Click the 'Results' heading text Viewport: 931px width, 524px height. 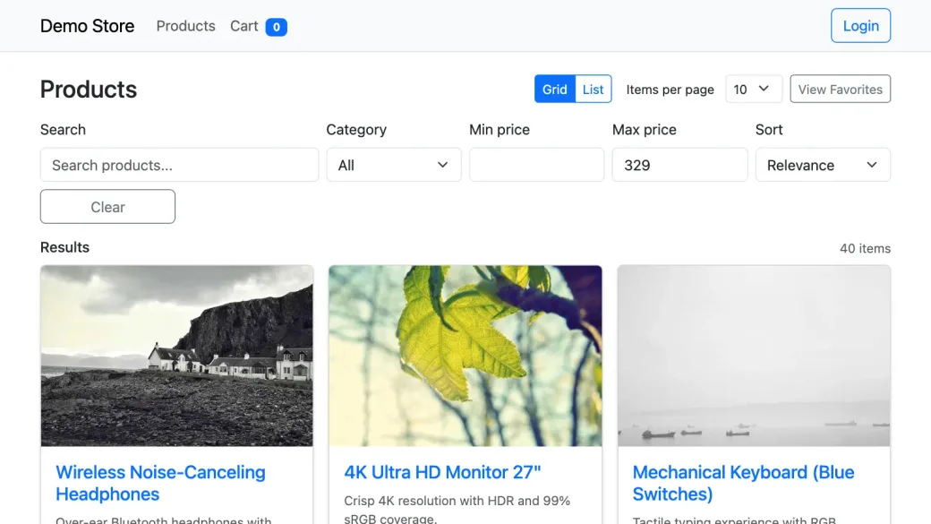[x=64, y=247]
